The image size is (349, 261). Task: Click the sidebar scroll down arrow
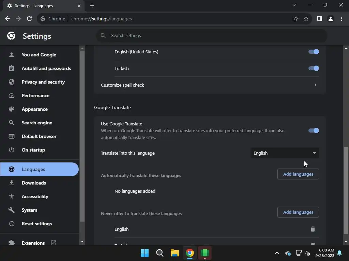[82, 242]
